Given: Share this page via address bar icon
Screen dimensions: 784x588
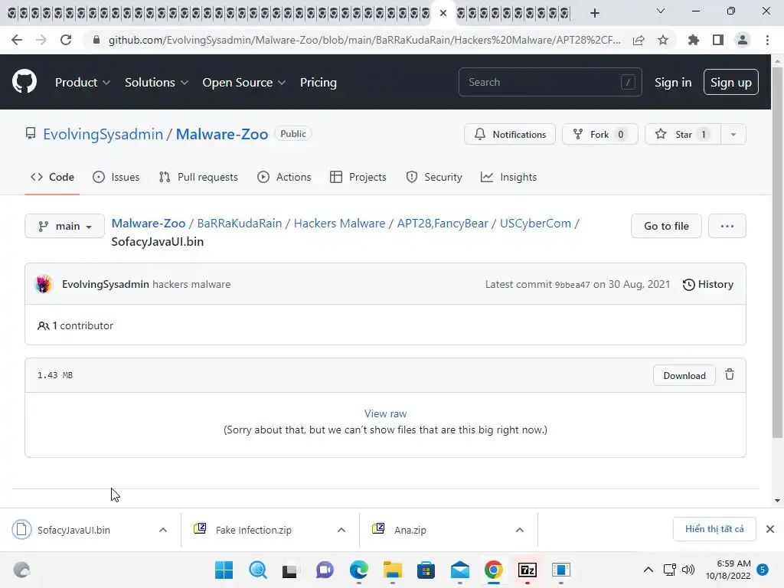Looking at the screenshot, I should click(639, 40).
